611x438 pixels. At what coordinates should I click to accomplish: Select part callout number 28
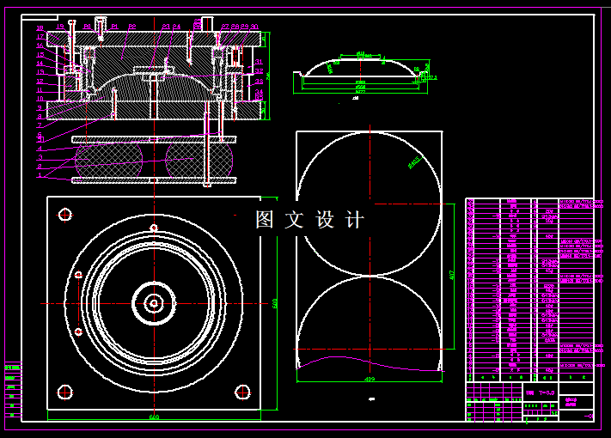click(x=235, y=27)
